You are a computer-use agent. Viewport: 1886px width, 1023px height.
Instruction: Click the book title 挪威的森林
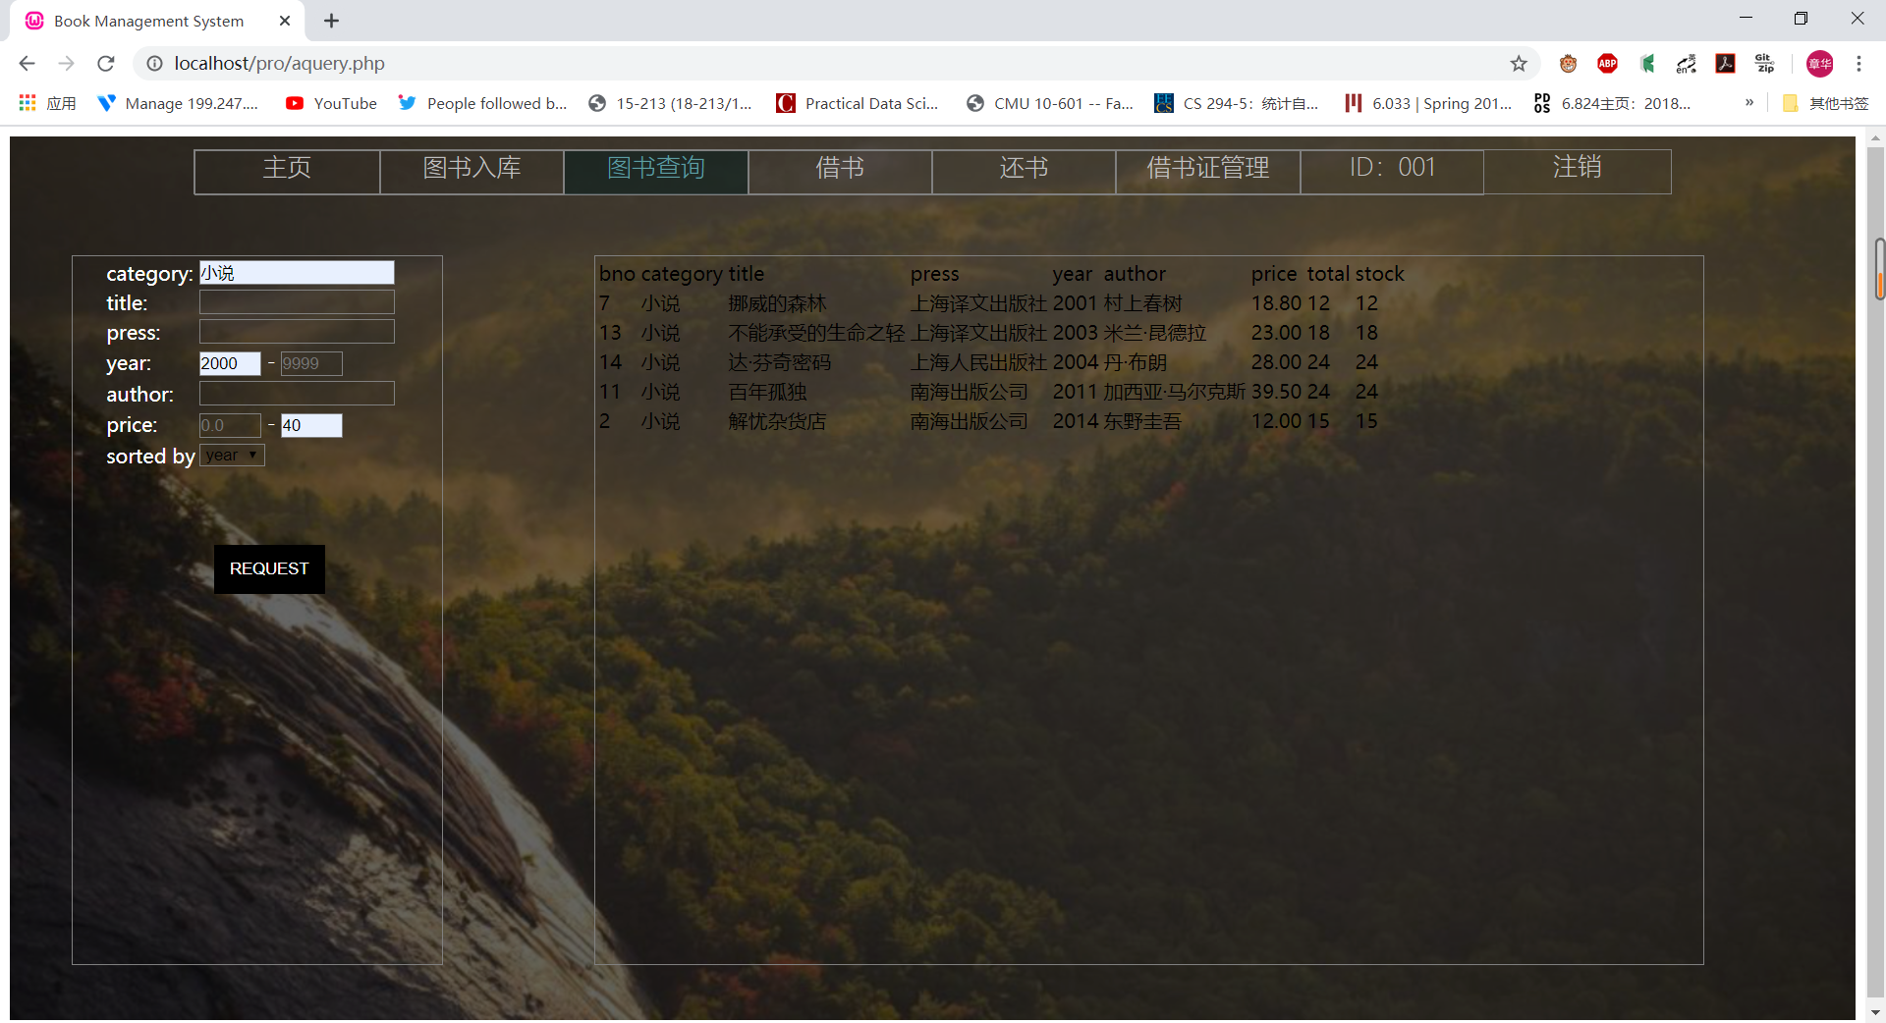[777, 303]
